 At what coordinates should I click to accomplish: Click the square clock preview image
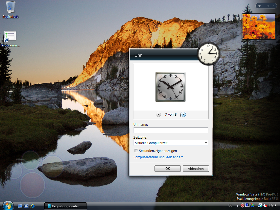[170, 87]
